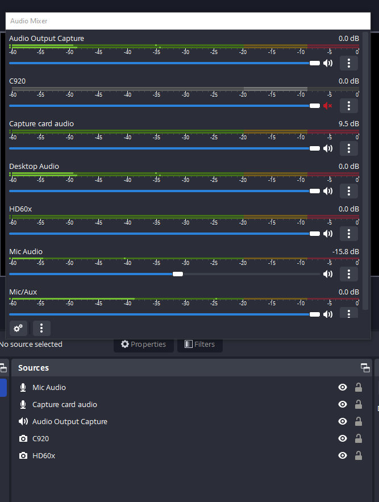Image resolution: width=379 pixels, height=502 pixels.
Task: Select HD60x in Sources list
Action: coord(191,455)
